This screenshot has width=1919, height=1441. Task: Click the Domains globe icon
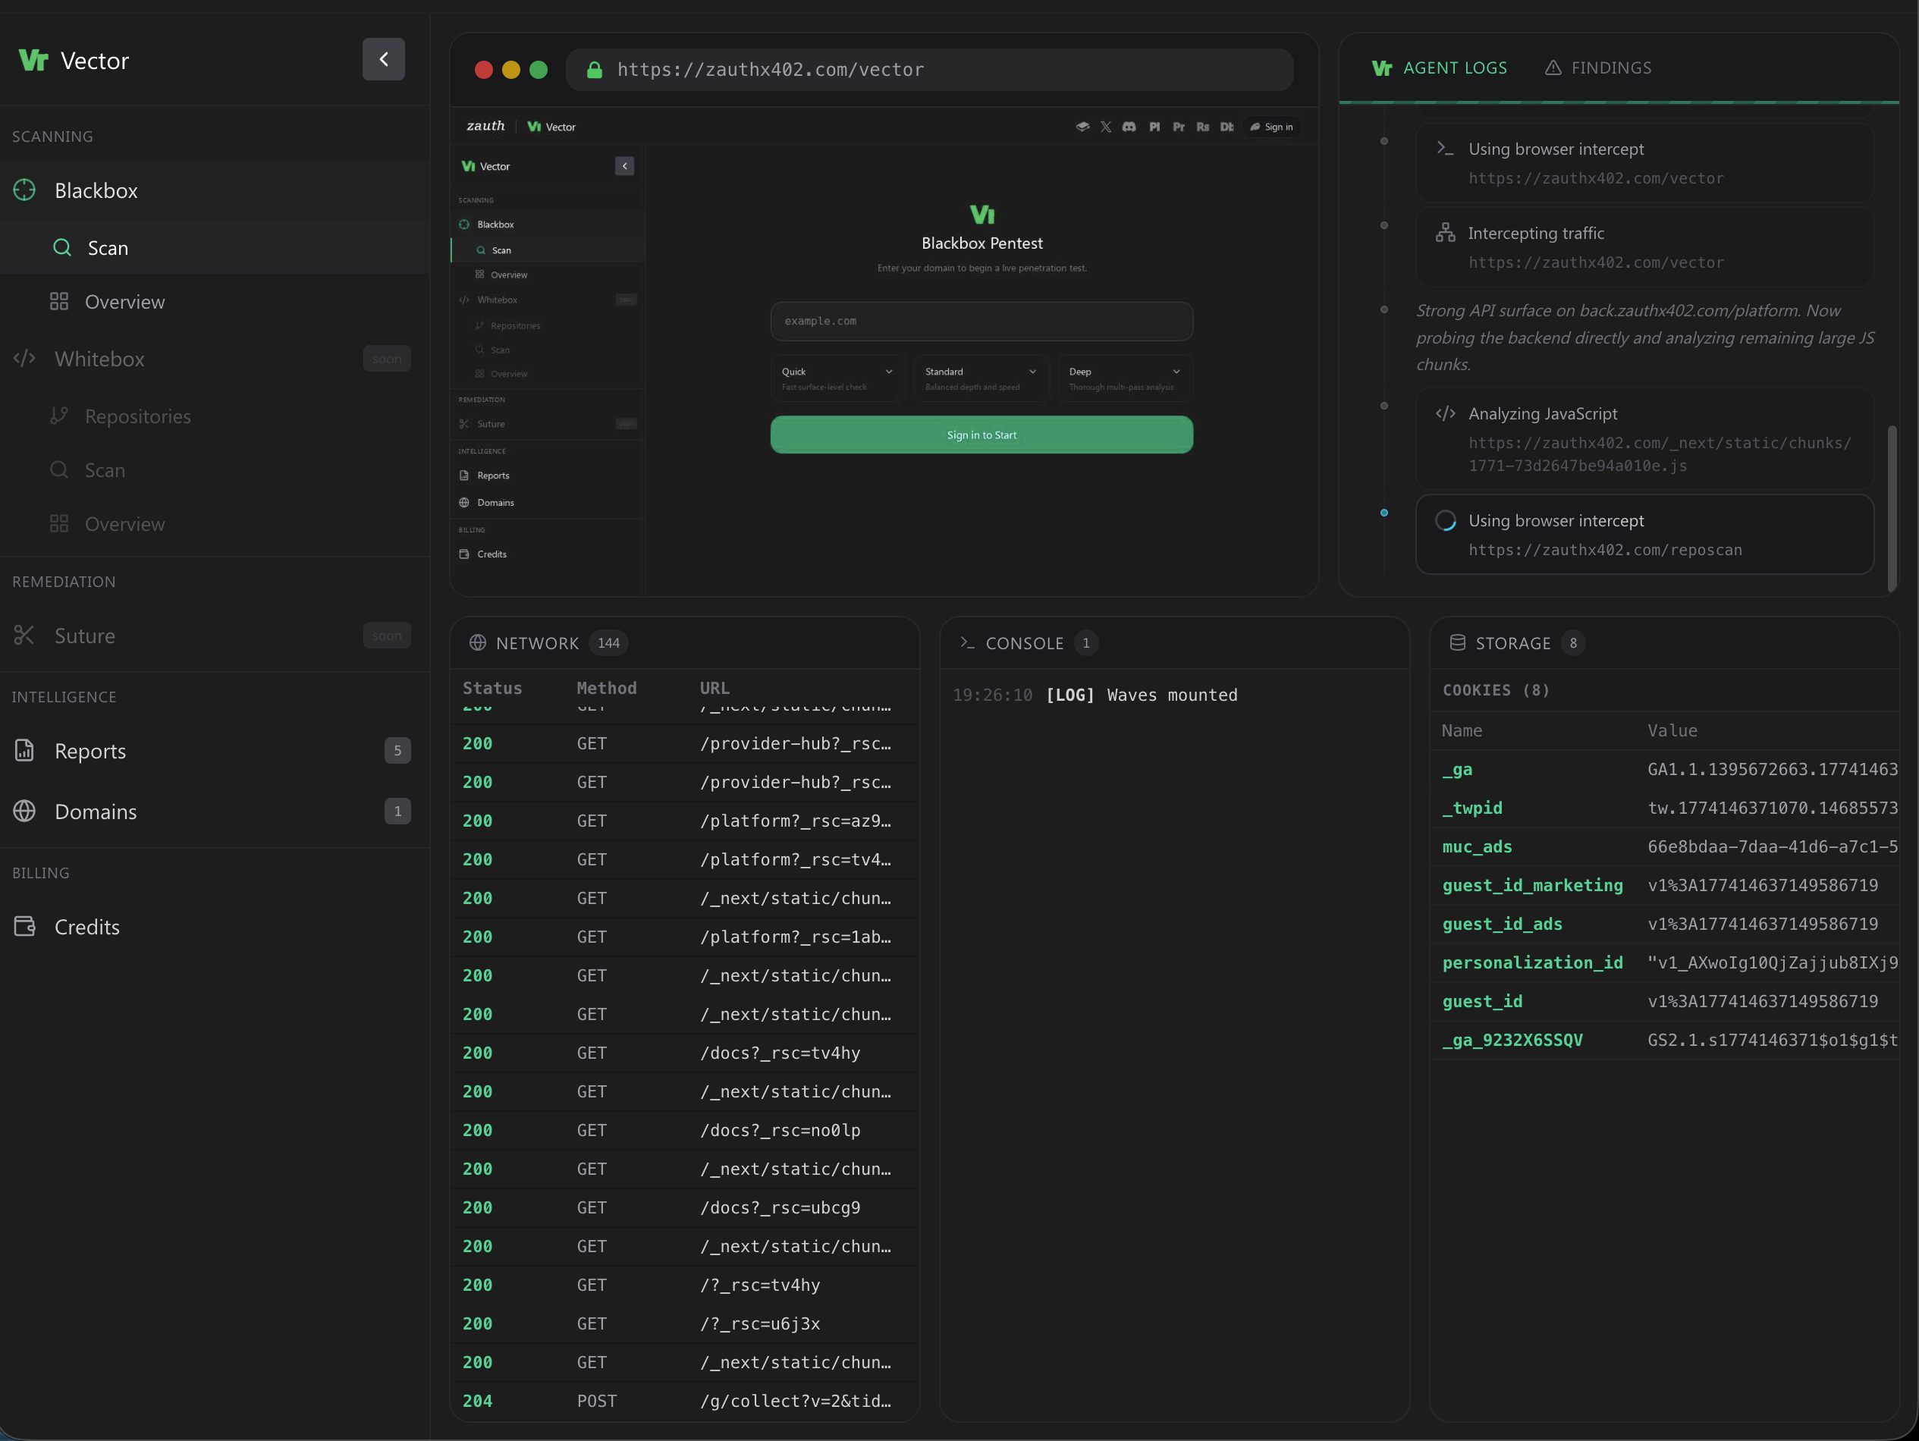pyautogui.click(x=24, y=812)
